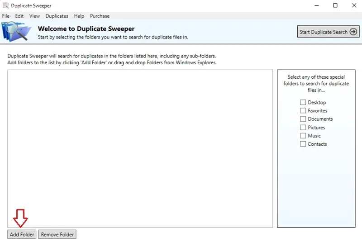Click the Duplicate Sweeper title bar icon
Image resolution: width=362 pixels, height=247 pixels.
5,5
